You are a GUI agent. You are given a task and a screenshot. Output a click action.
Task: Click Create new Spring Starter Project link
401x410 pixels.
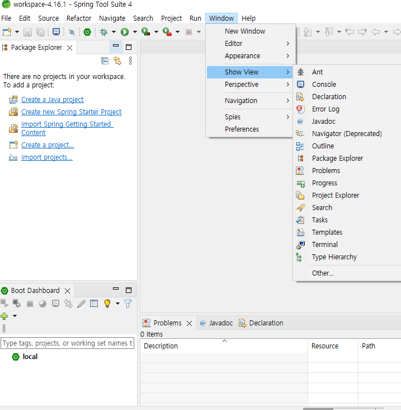pyautogui.click(x=71, y=112)
